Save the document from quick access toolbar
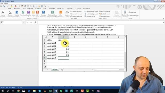 tap(1, 6)
